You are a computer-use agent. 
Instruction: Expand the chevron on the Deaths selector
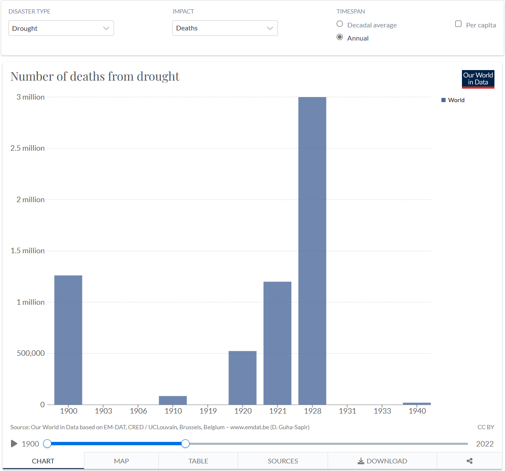(x=270, y=28)
